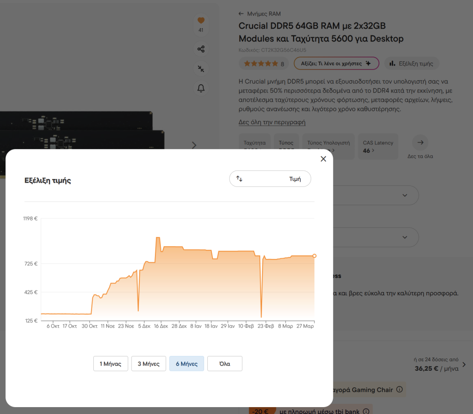Click the back arrow to Μνήμες RAM
This screenshot has width=473, height=414.
coord(241,14)
